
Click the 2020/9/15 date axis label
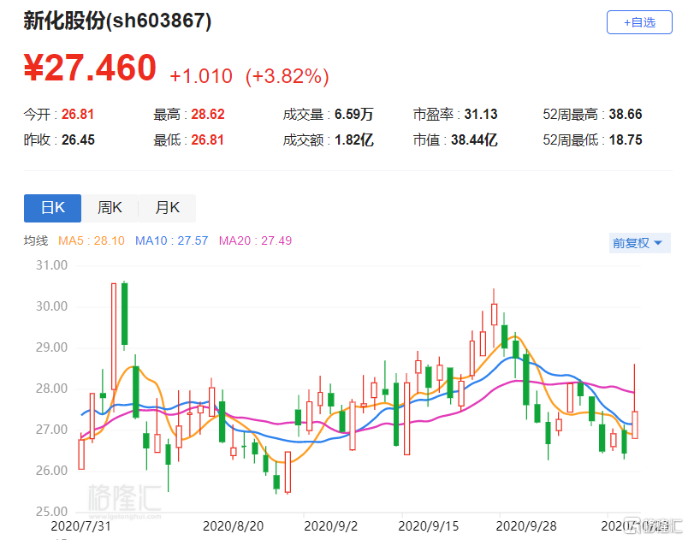tap(428, 526)
